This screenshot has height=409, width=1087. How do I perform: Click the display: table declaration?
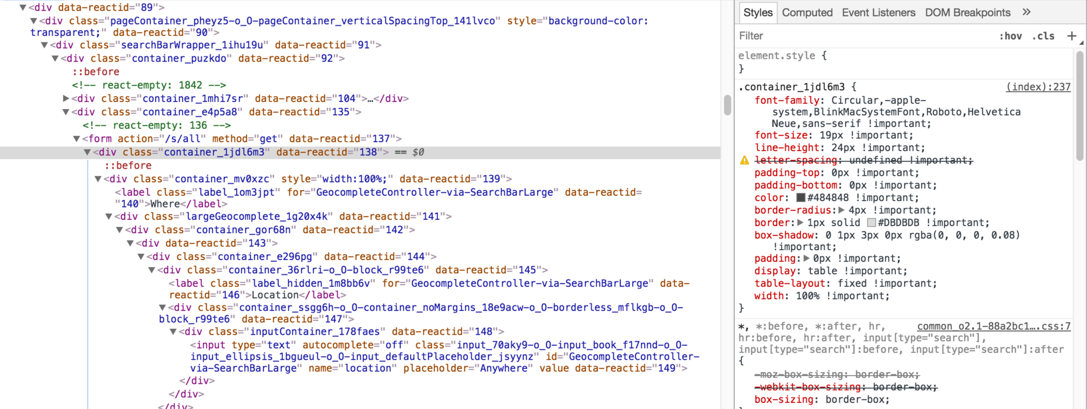(x=831, y=271)
